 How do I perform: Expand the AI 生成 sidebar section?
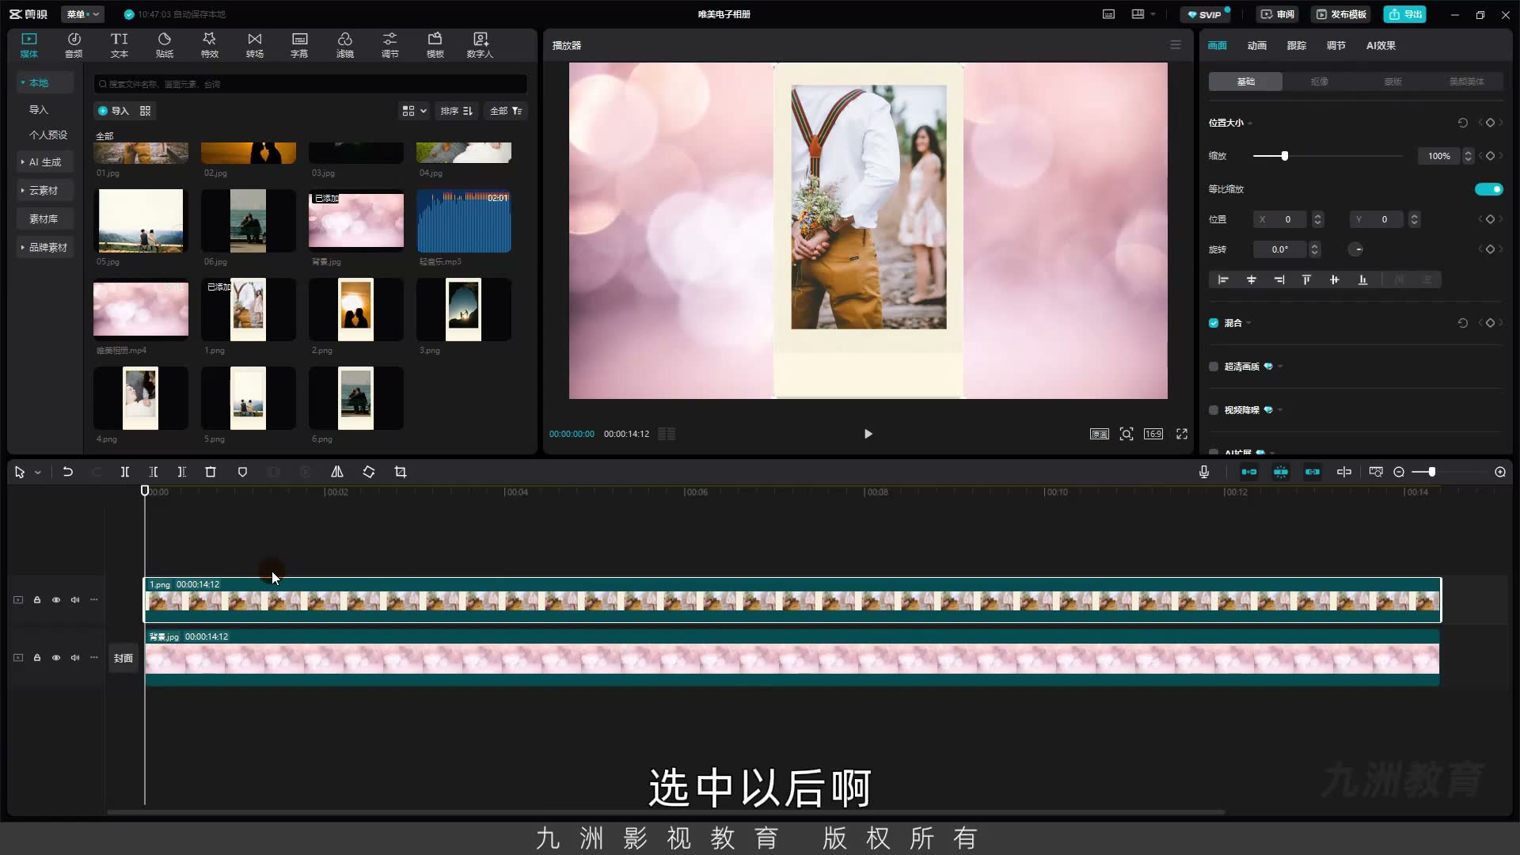(x=44, y=162)
